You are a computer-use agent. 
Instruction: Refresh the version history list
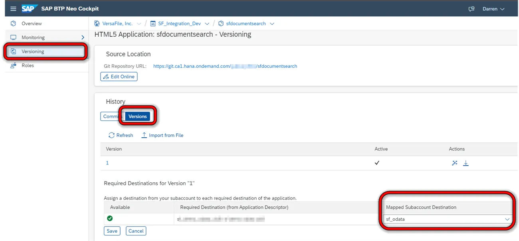[121, 135]
